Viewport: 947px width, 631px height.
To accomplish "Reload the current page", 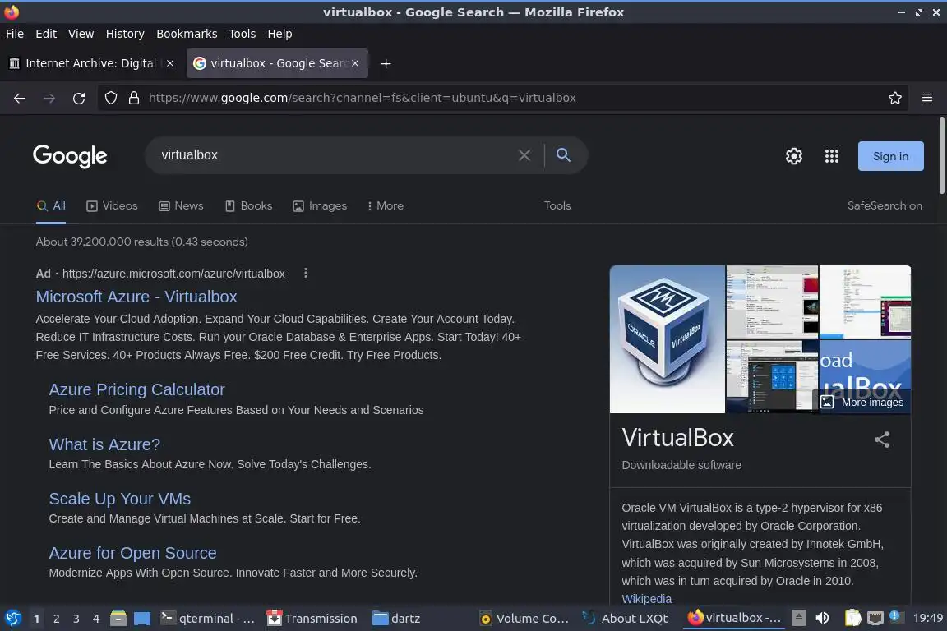I will 79,98.
